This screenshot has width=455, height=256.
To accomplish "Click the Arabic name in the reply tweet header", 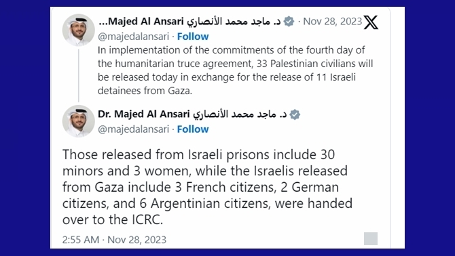I will click(240, 114).
